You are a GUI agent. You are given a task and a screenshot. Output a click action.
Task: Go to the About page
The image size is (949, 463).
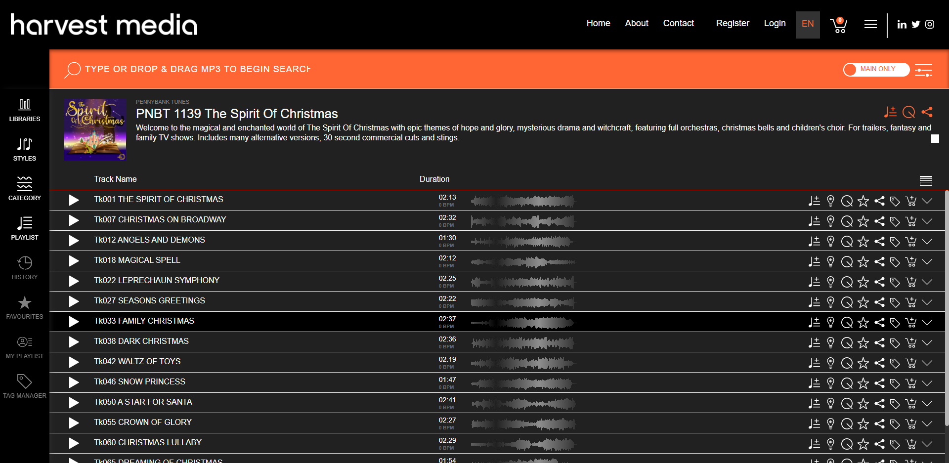point(637,23)
